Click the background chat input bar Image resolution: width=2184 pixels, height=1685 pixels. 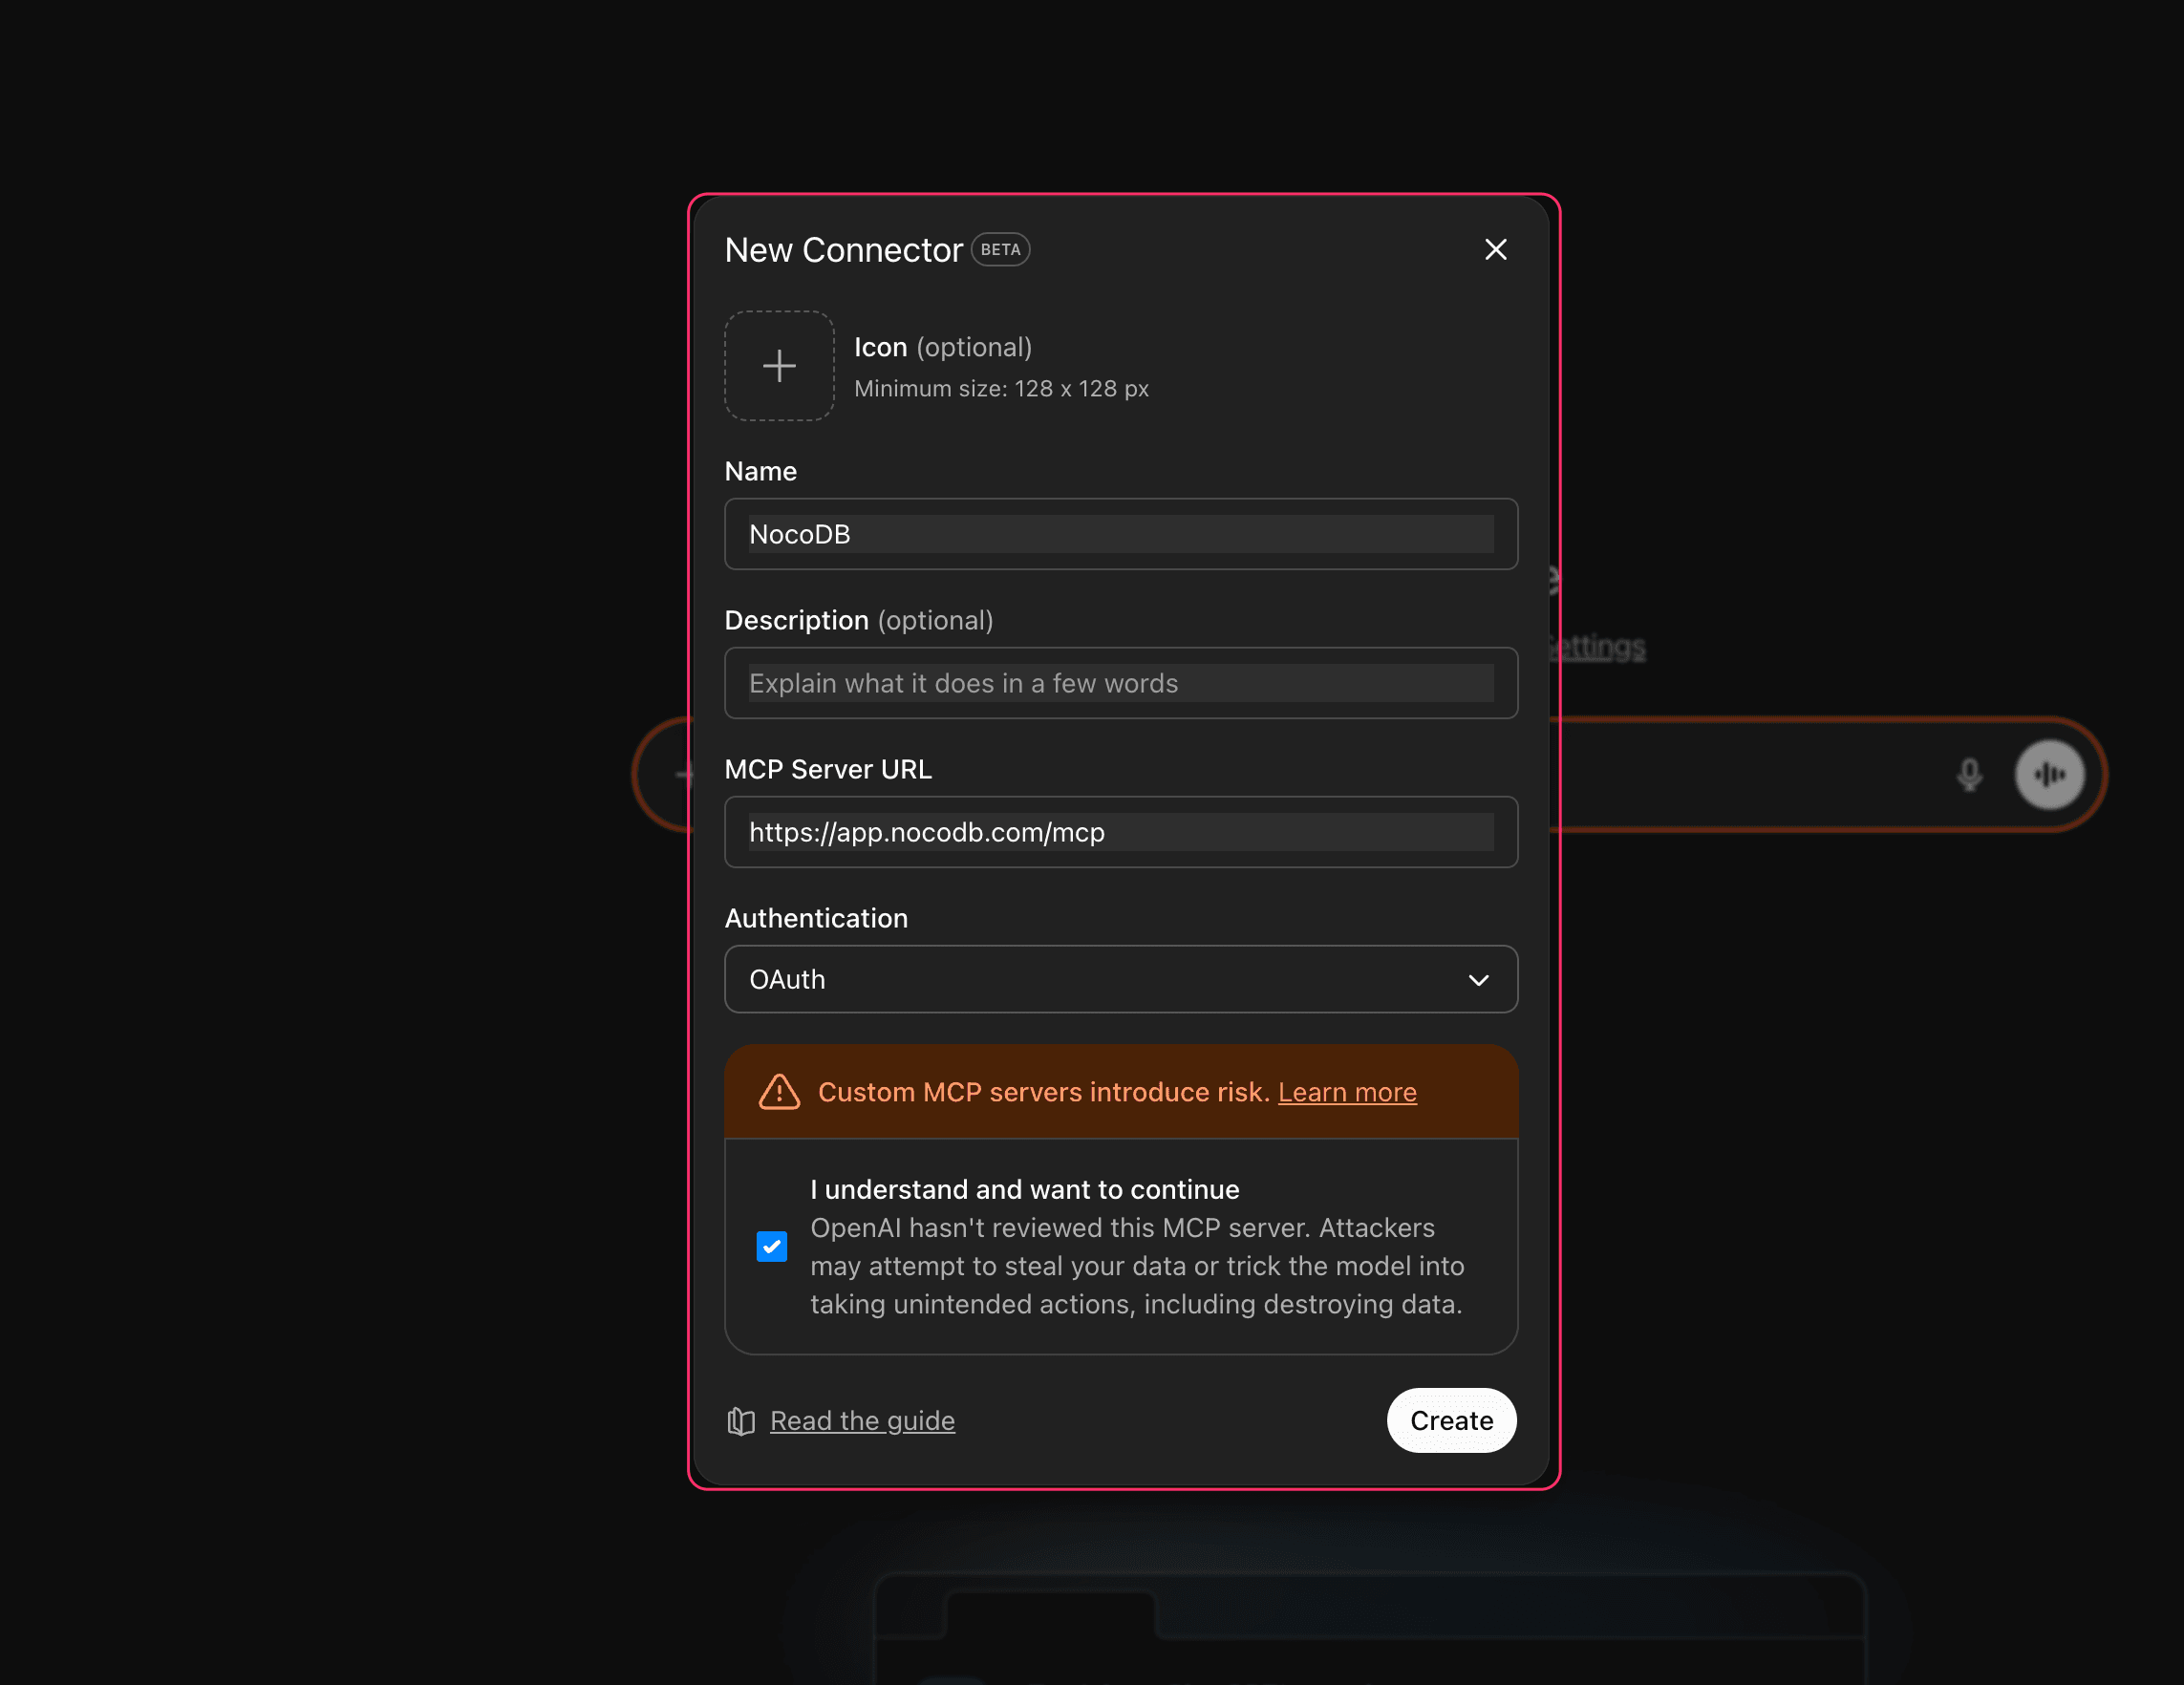pos(1750,774)
